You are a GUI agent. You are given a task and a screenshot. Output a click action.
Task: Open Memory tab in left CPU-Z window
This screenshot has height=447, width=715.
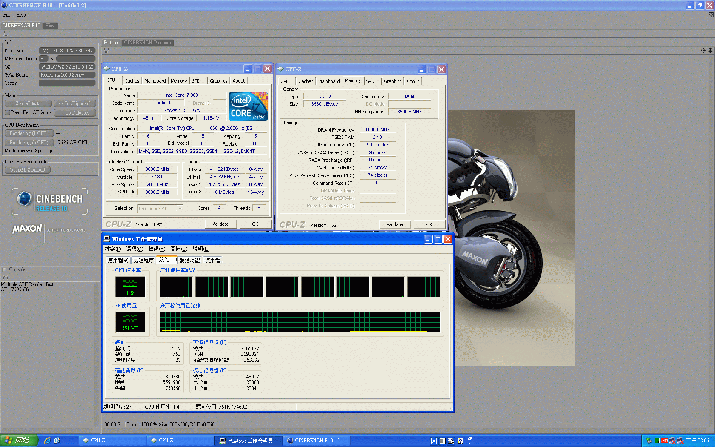179,81
